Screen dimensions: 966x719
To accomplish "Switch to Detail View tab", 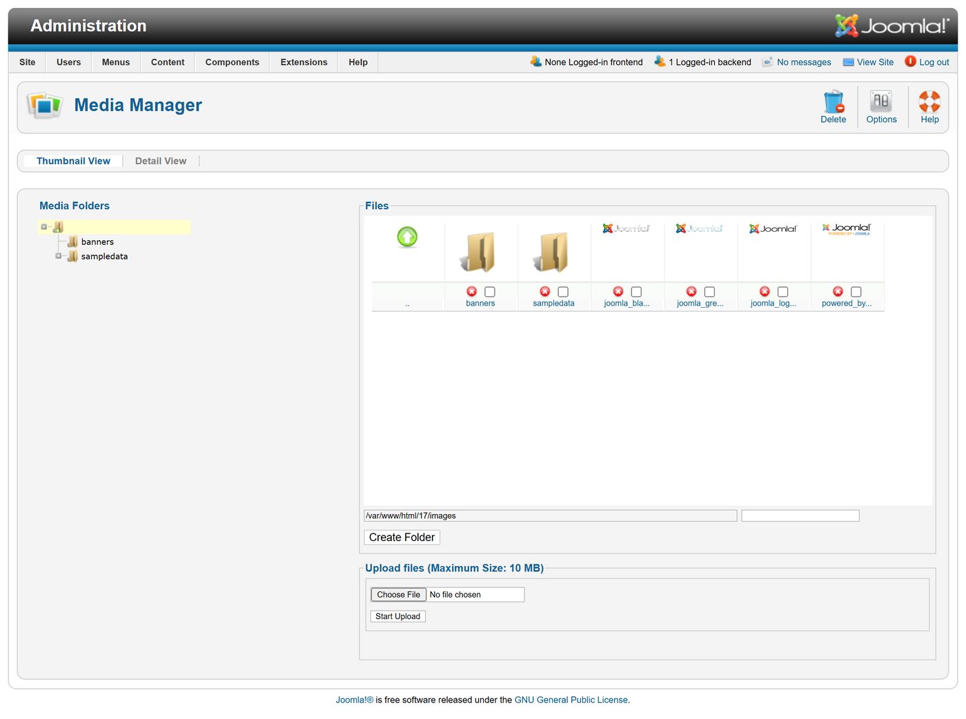I will tap(161, 161).
